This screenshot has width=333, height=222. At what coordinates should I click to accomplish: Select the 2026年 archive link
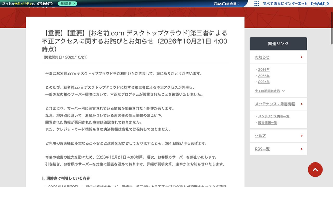click(x=264, y=70)
